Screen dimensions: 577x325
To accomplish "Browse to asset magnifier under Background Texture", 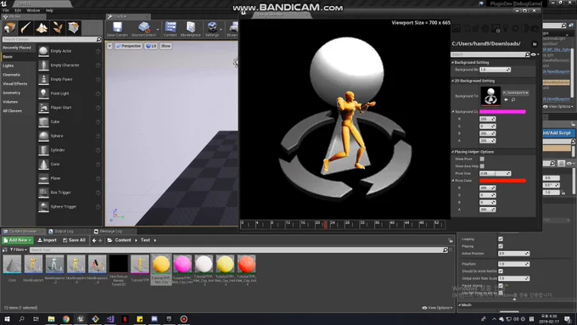I will 513,100.
